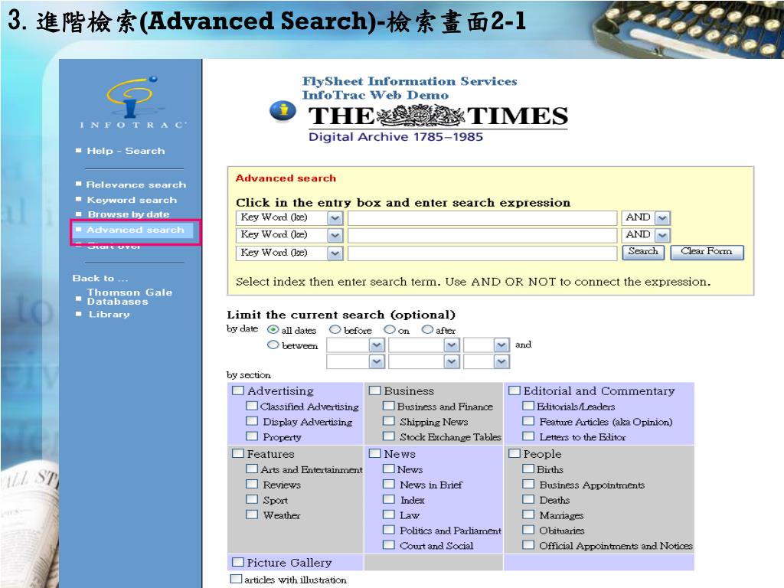Check the Births checkbox
This screenshot has height=588, width=784.
point(528,469)
